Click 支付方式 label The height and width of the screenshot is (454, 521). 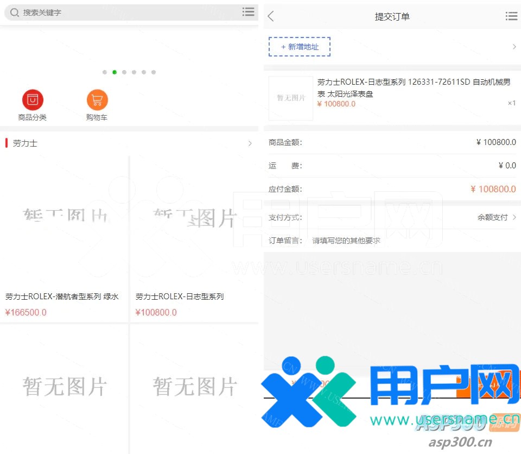point(285,218)
